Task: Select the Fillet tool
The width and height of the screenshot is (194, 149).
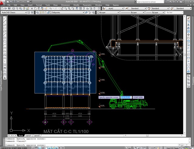Action: [188, 68]
